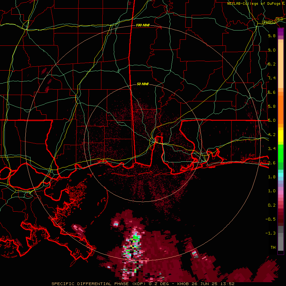Image resolution: width=286 pixels, height=286 pixels.
Task: Click the -0.5 scale label
Action: coord(270,219)
